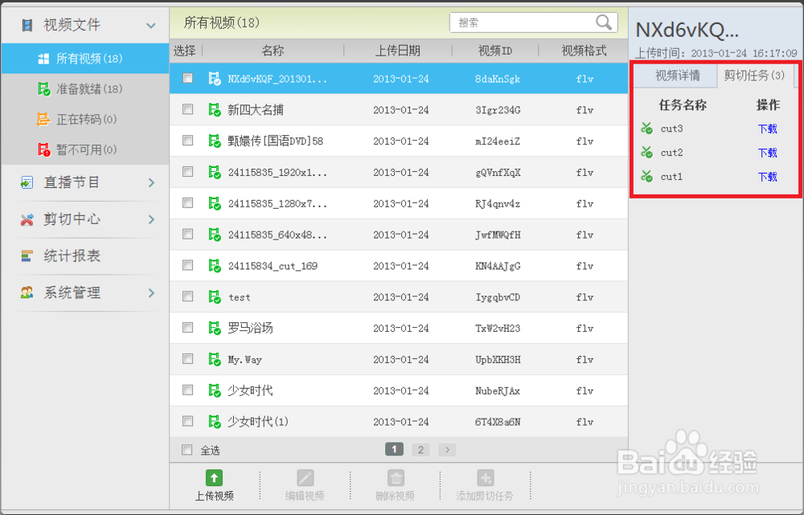The image size is (804, 515).
Task: Select page 2 in pagination
Action: [420, 450]
